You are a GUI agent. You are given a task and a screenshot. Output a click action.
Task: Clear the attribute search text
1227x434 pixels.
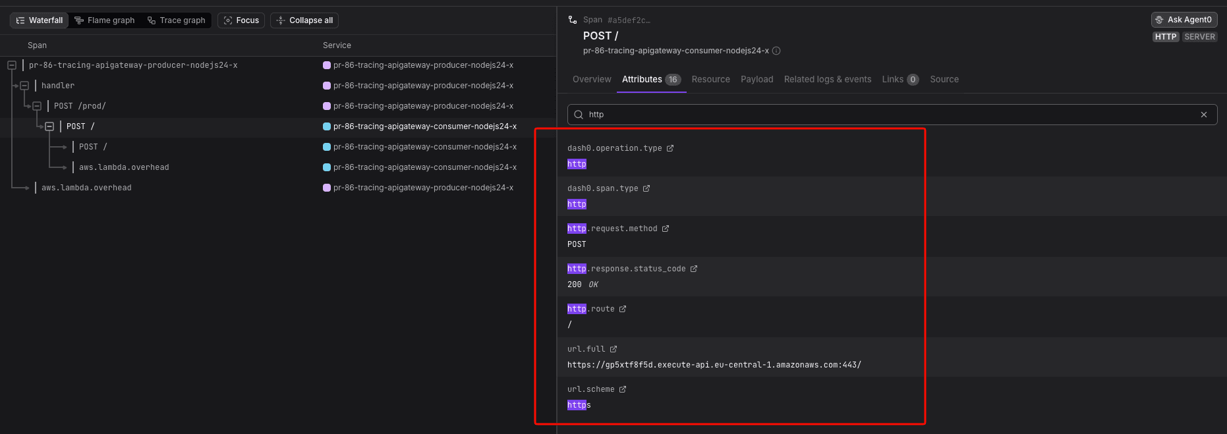pos(1204,115)
